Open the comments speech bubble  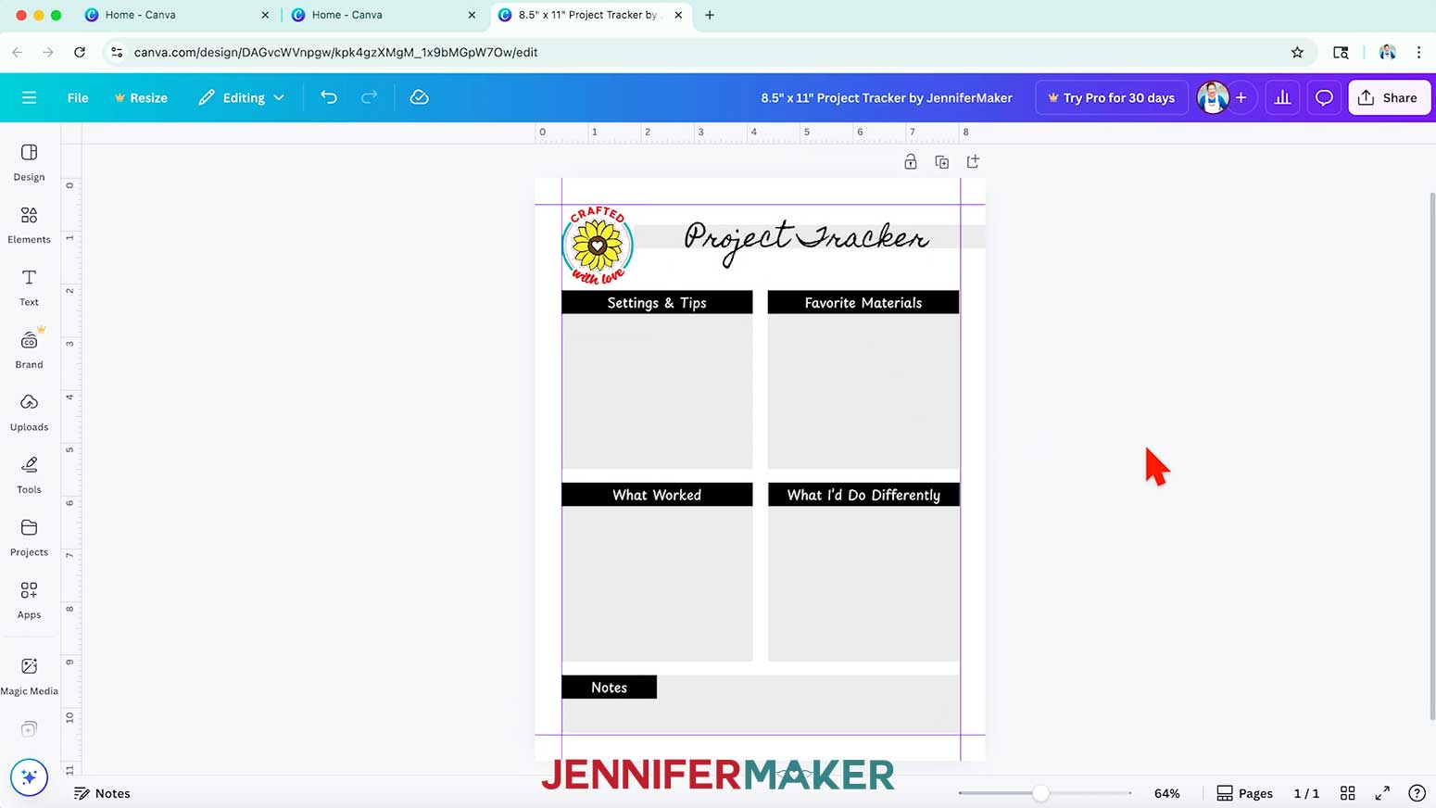click(1324, 97)
